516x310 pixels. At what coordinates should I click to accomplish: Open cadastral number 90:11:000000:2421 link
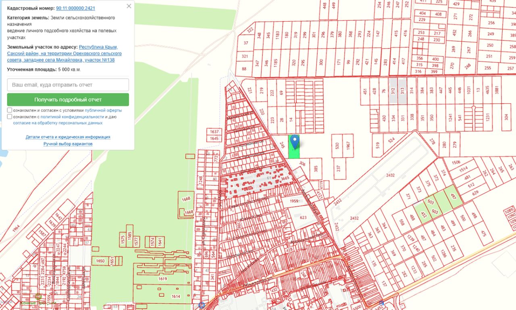pos(76,8)
